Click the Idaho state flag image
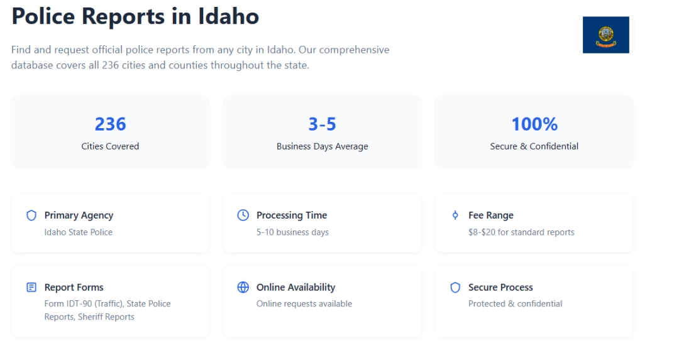Image resolution: width=679 pixels, height=353 pixels. pos(605,35)
